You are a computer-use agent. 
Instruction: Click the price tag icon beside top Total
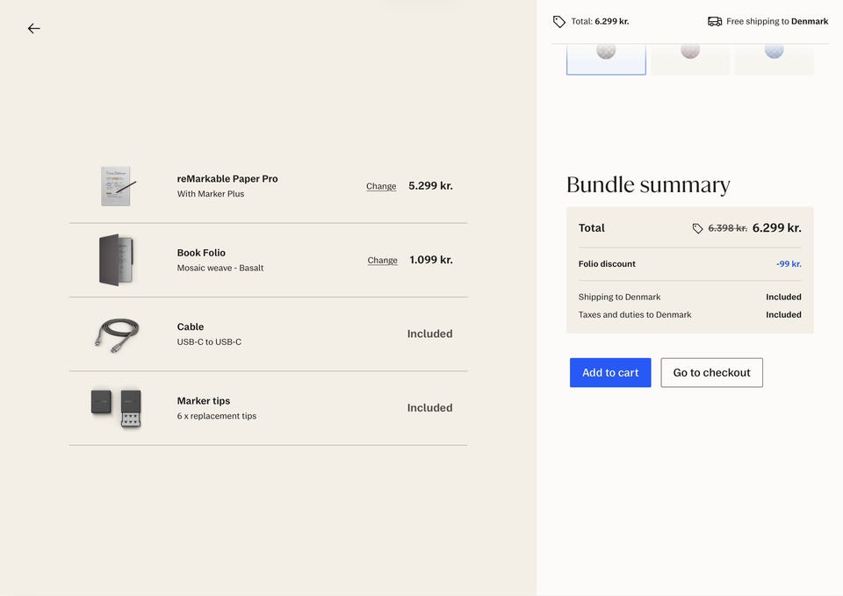[x=559, y=22]
